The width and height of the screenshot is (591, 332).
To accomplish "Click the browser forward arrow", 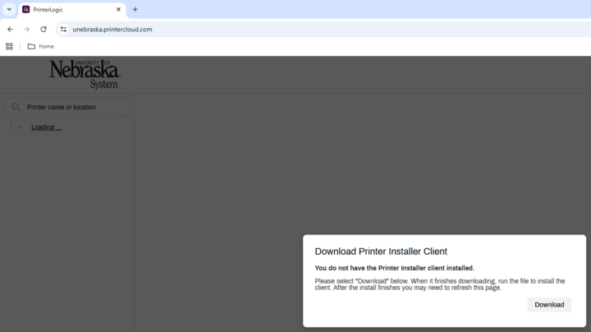I will pyautogui.click(x=27, y=29).
